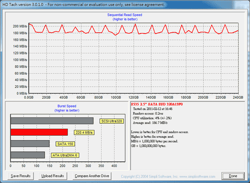This screenshot has height=183, width=250.
Task: Click Done to finish
Action: coord(232,176)
